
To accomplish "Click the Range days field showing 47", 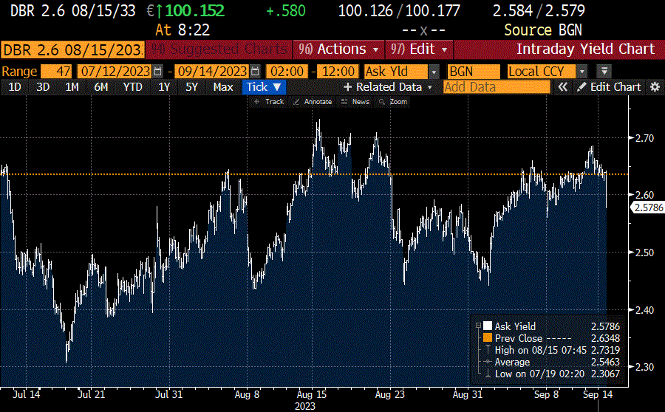I will click(57, 71).
